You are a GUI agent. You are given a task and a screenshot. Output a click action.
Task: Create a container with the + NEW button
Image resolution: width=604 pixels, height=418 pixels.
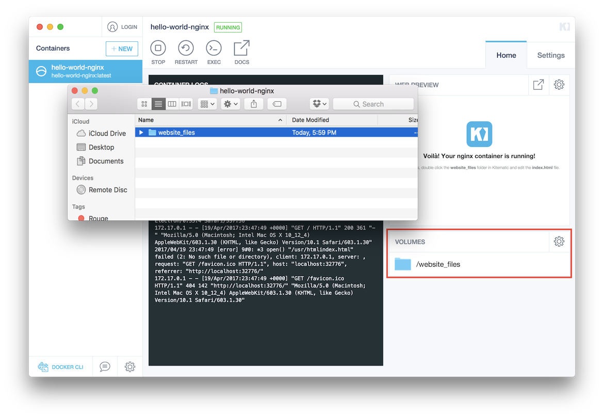[x=122, y=49]
